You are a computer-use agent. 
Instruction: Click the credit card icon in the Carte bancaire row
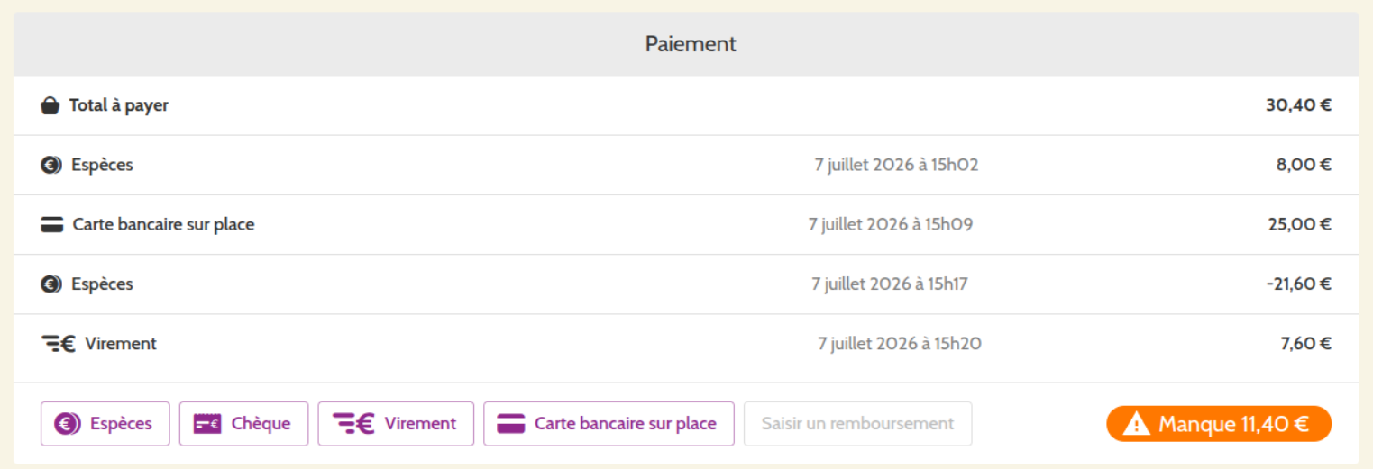click(52, 225)
